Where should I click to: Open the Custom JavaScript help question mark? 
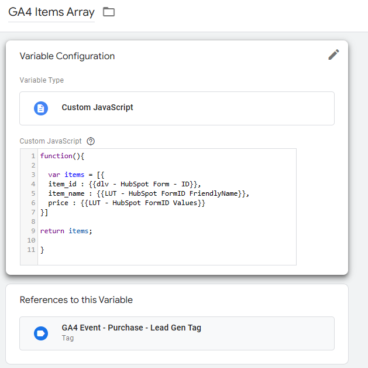point(91,141)
